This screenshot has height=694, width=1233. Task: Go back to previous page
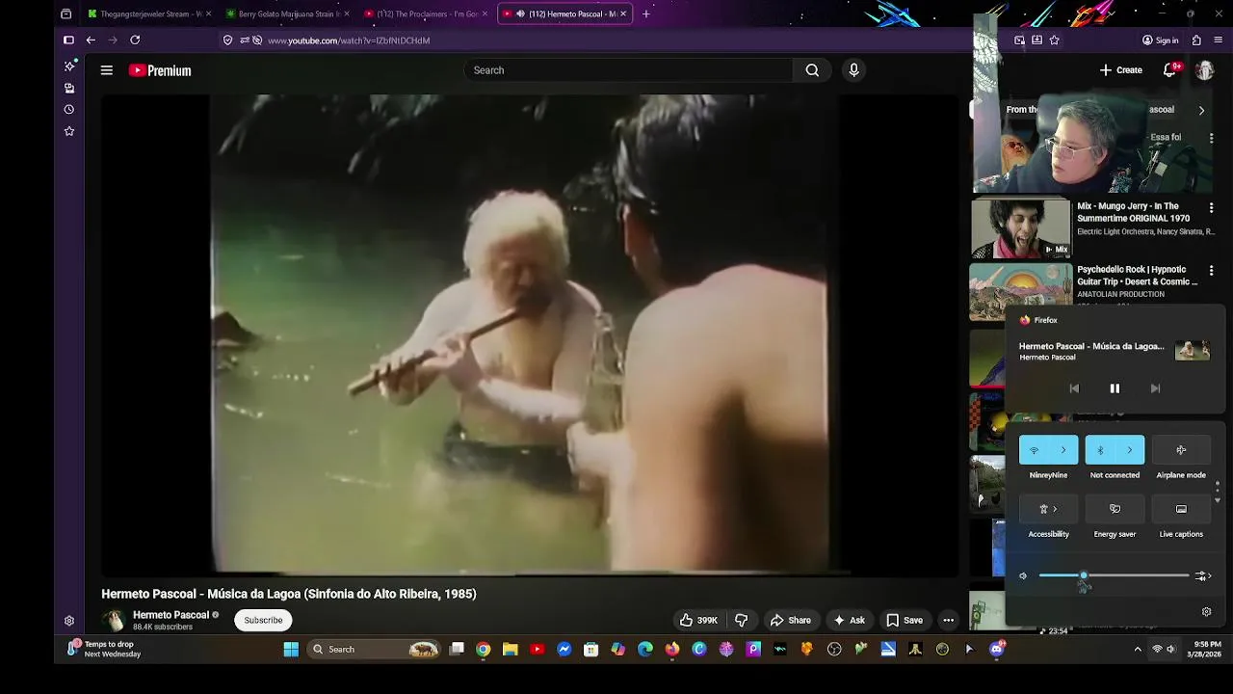[91, 40]
